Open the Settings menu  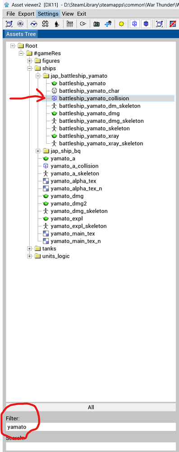pyautogui.click(x=48, y=14)
